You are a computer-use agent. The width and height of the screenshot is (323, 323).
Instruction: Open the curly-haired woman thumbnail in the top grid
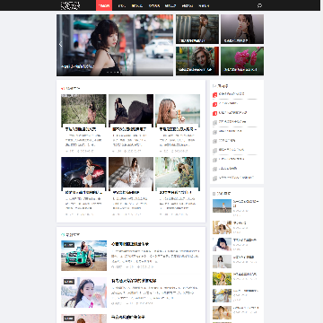point(197,61)
